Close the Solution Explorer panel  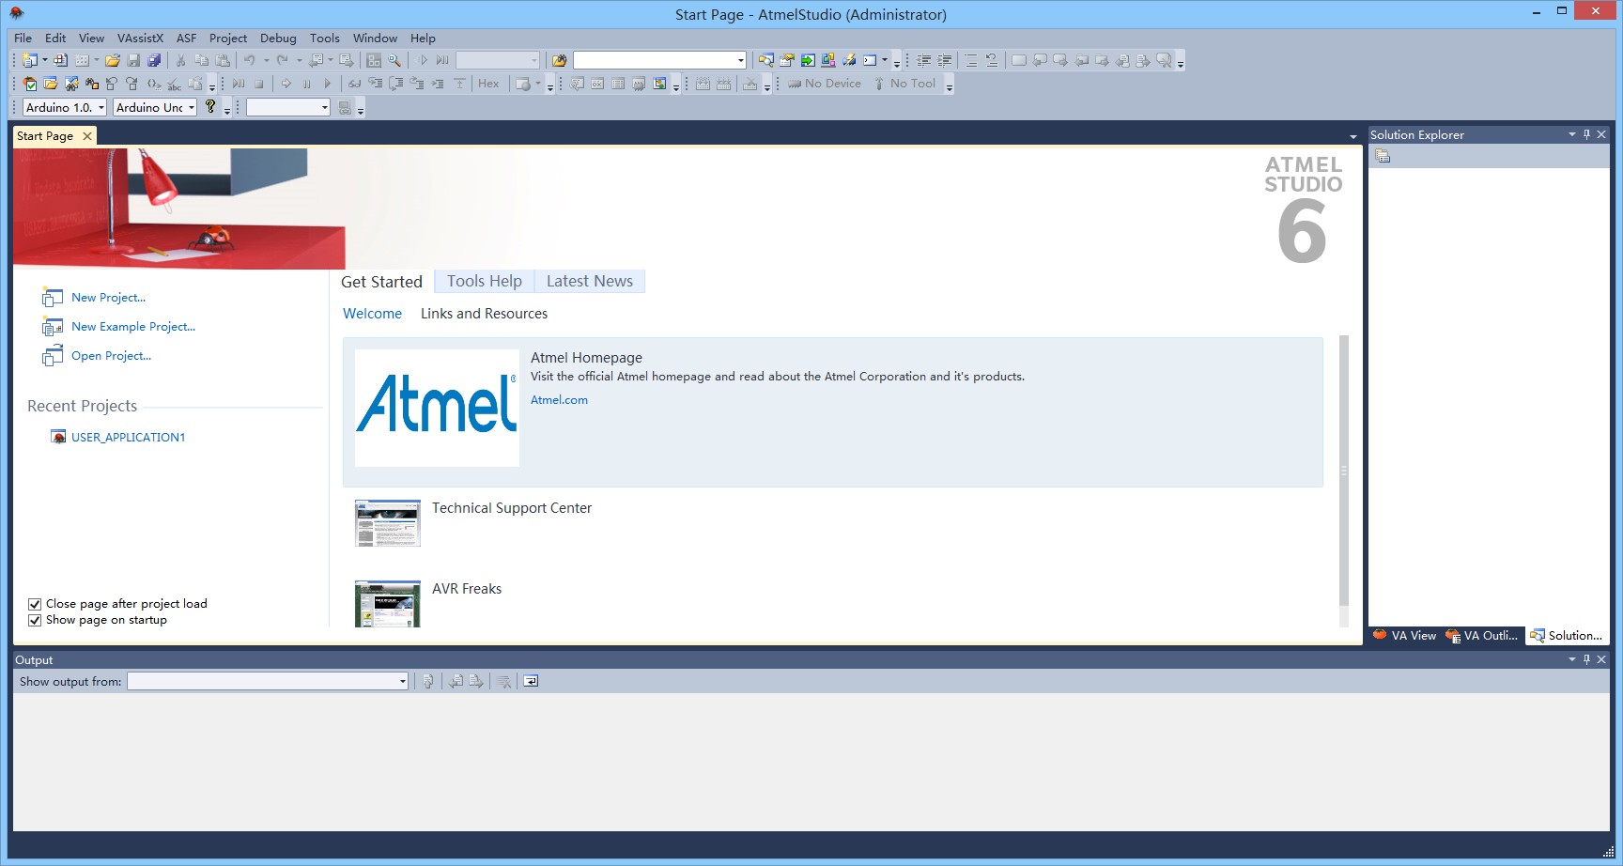coord(1601,134)
